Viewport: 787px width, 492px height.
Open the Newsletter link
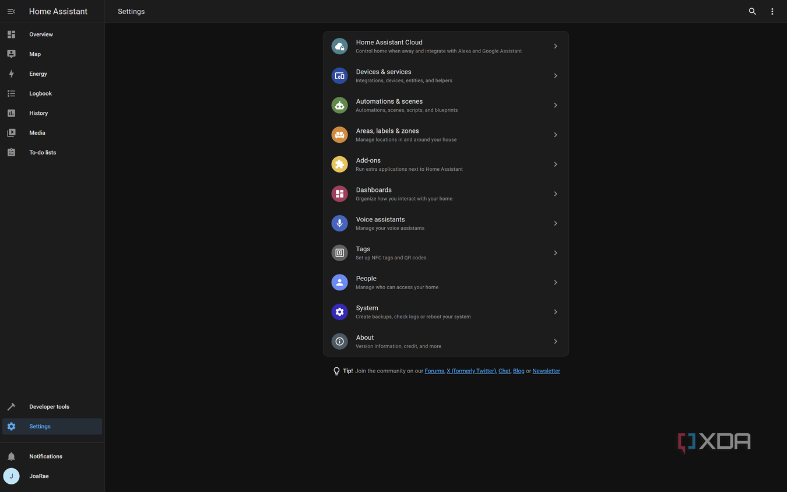pos(546,371)
